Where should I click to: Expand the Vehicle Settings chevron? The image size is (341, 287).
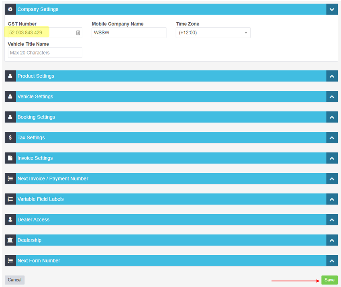(x=332, y=96)
